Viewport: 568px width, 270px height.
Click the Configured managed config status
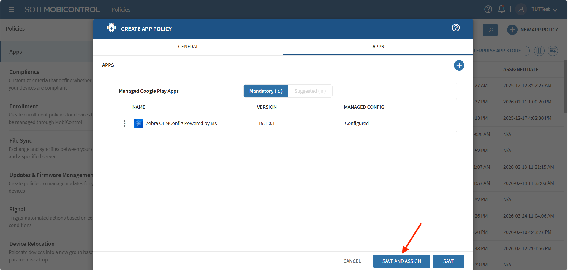point(357,123)
